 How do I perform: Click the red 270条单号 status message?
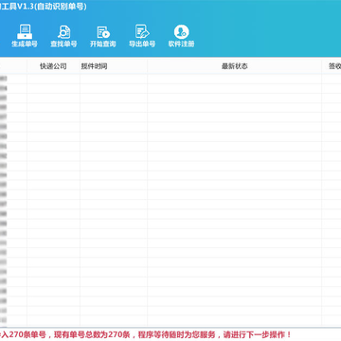[x=145, y=334]
